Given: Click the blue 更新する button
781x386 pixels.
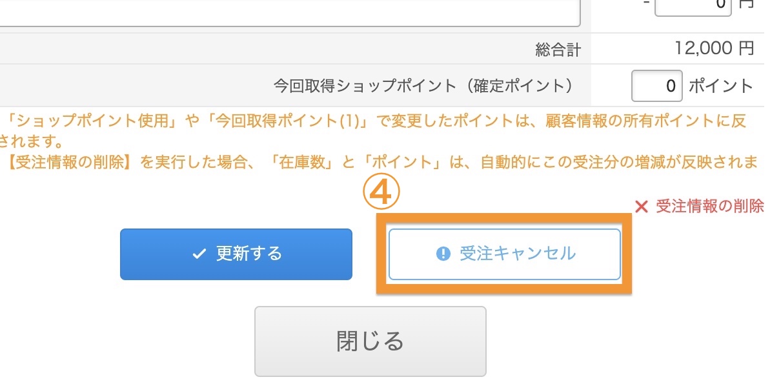Looking at the screenshot, I should (236, 254).
